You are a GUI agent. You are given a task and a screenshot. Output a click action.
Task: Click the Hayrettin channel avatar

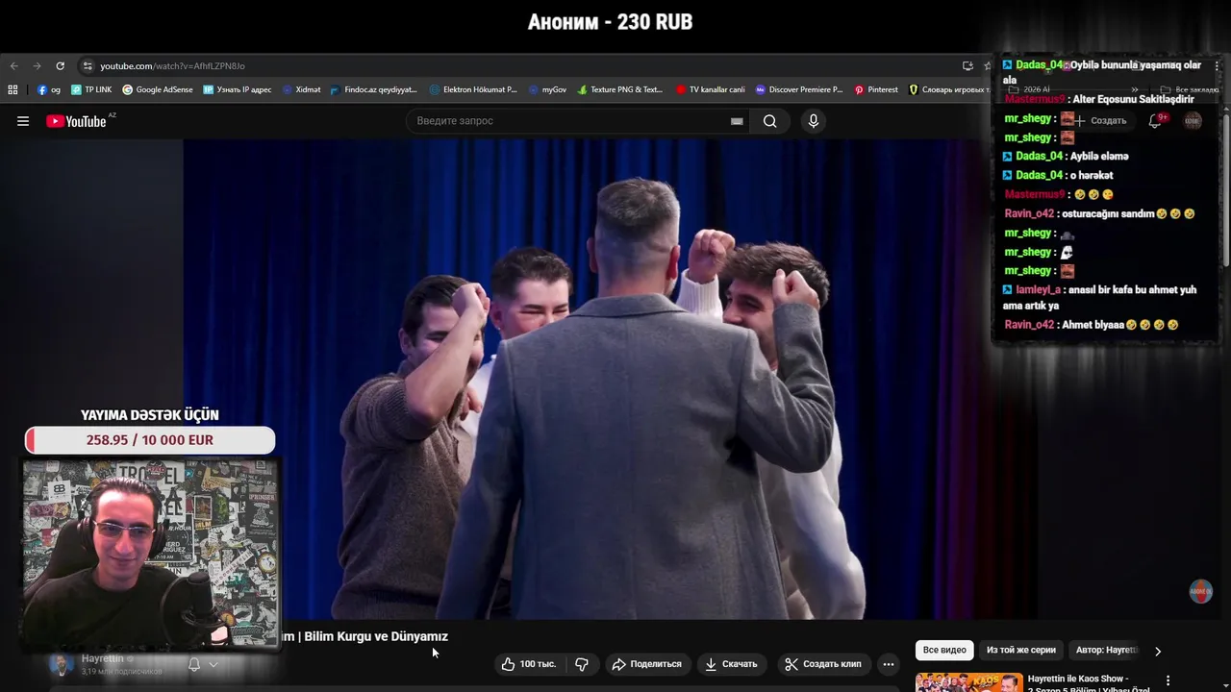(x=62, y=664)
